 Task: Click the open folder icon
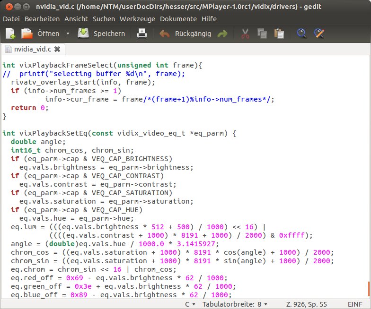(26, 33)
